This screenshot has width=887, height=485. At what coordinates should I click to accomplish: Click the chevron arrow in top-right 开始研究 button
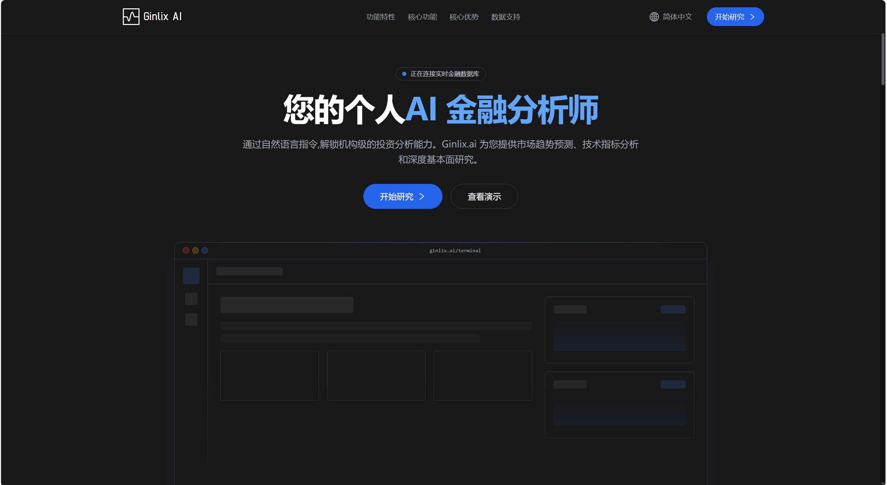pos(752,16)
